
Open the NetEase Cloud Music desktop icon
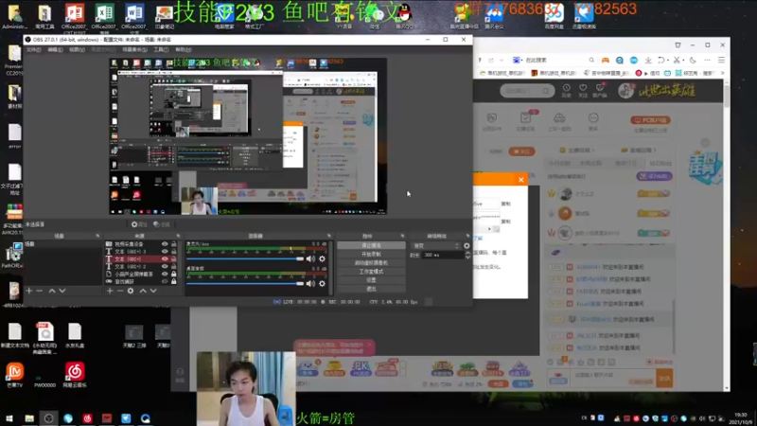pos(75,375)
